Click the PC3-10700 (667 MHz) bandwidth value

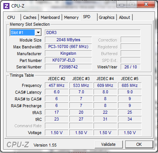(x=68, y=46)
